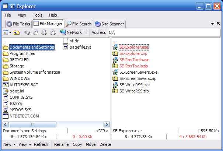Click the Delete button
This screenshot has width=223, height=151.
[105, 144]
